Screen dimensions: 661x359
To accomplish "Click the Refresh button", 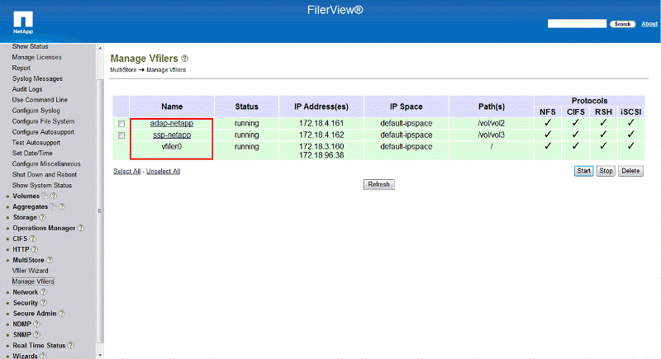I will coord(379,184).
